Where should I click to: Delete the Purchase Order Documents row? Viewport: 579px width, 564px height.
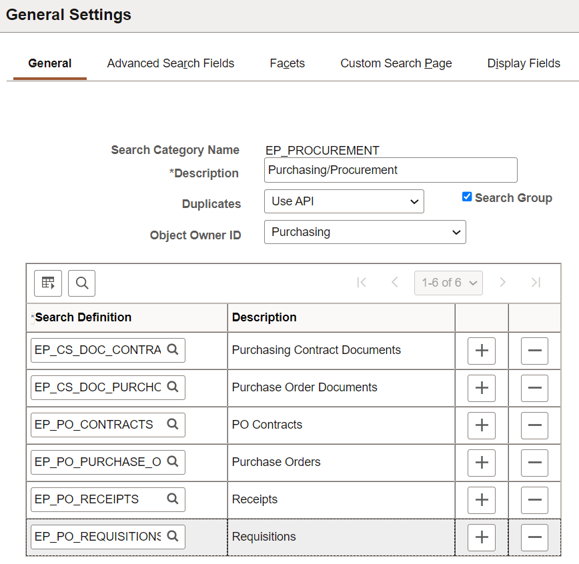click(x=534, y=388)
